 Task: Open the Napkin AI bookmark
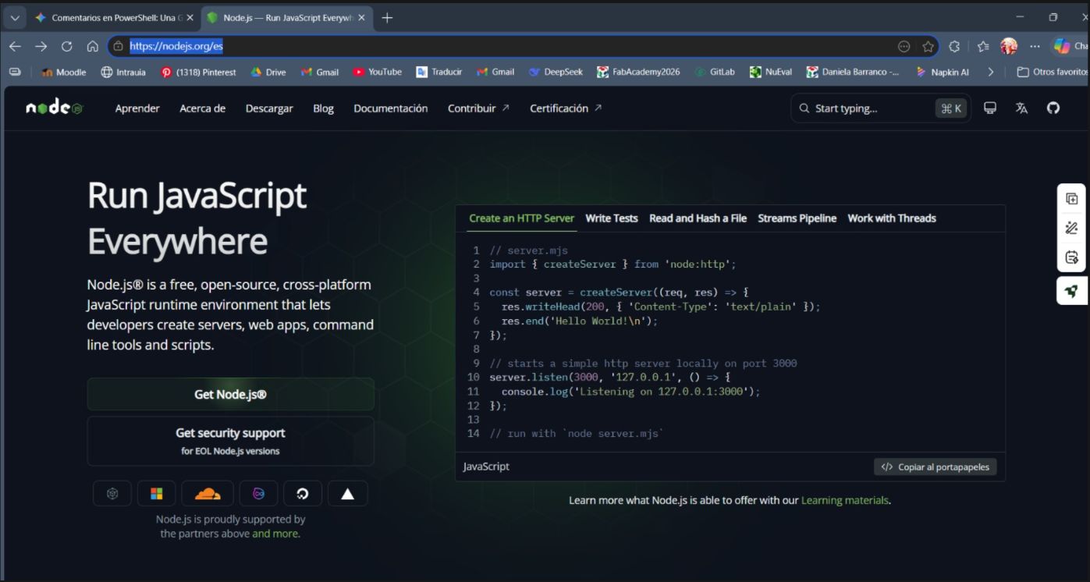pos(943,72)
